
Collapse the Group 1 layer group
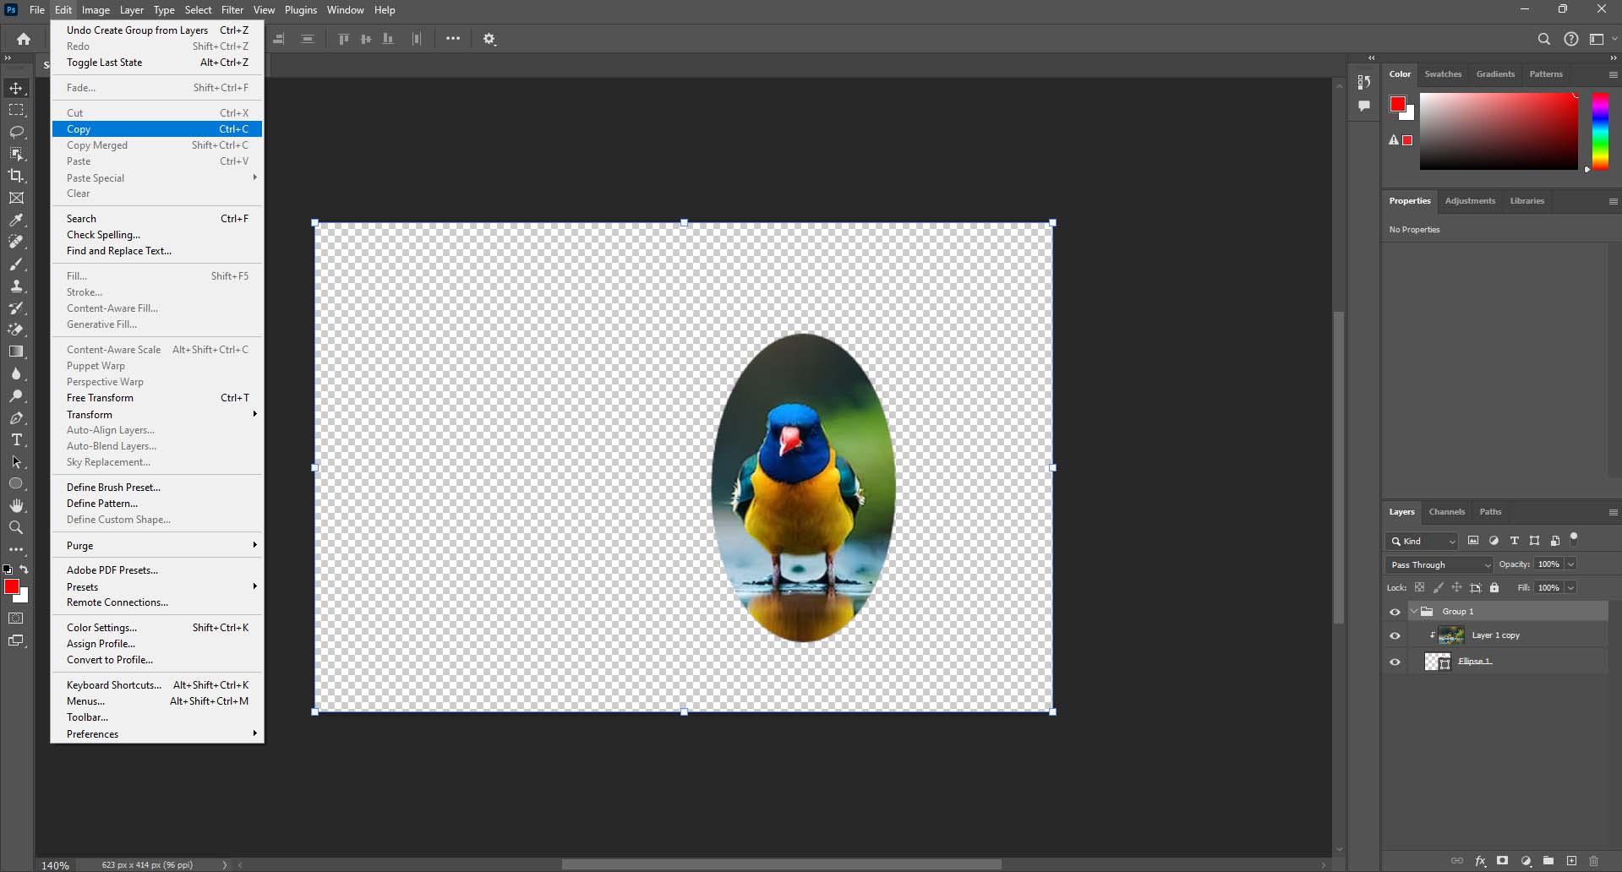1412,611
